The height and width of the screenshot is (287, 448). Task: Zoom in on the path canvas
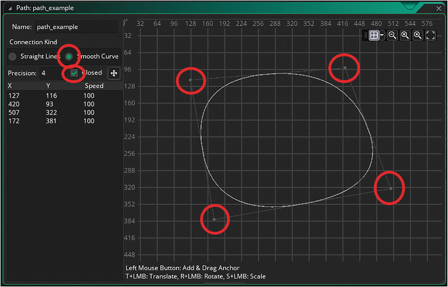pos(418,35)
